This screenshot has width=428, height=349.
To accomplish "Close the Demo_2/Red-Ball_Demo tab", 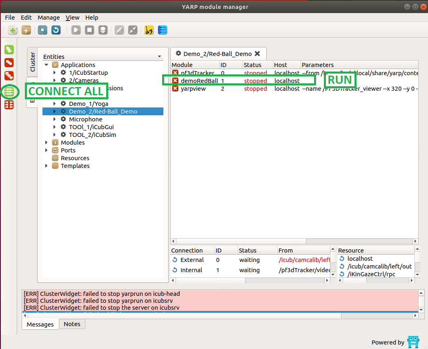I will (x=257, y=54).
